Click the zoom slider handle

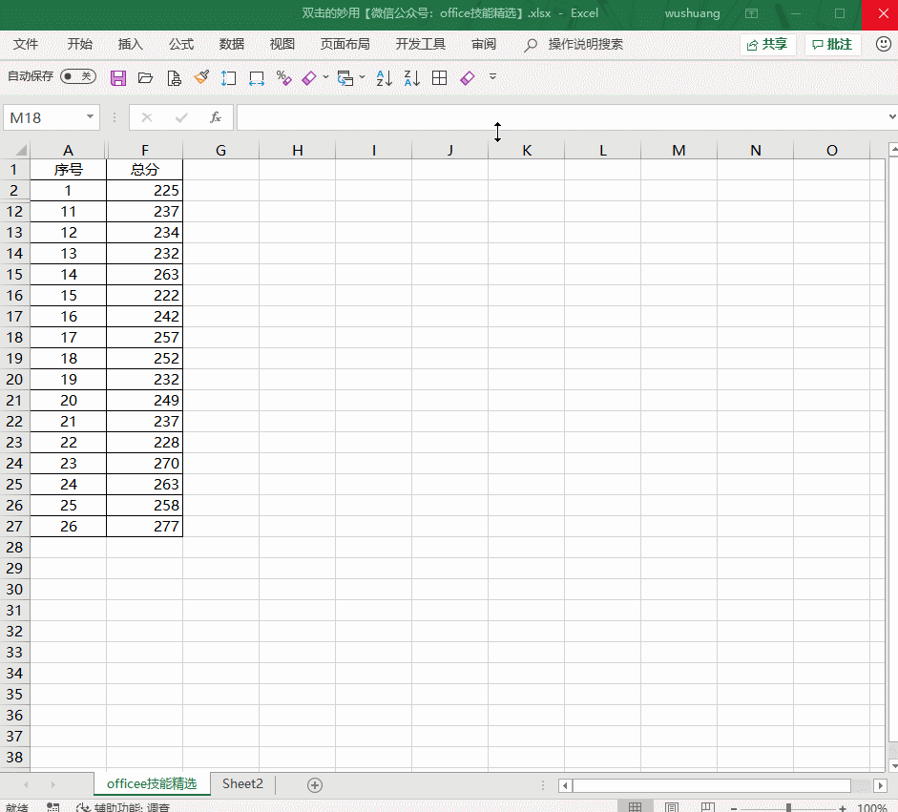[x=788, y=808]
